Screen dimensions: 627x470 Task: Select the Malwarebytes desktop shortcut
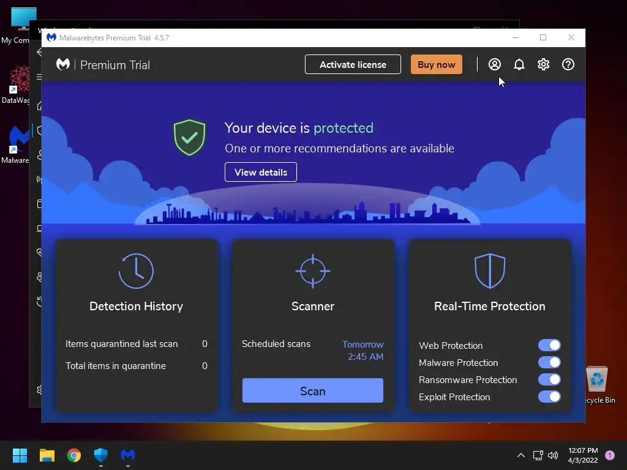click(16, 144)
